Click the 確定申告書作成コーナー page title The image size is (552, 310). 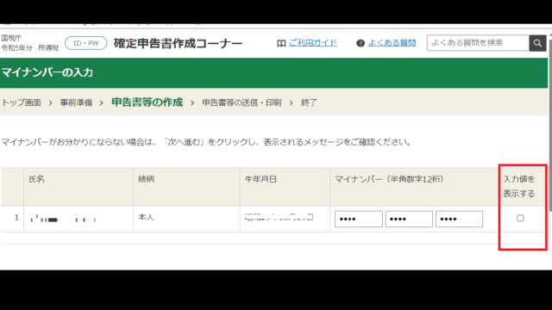178,43
